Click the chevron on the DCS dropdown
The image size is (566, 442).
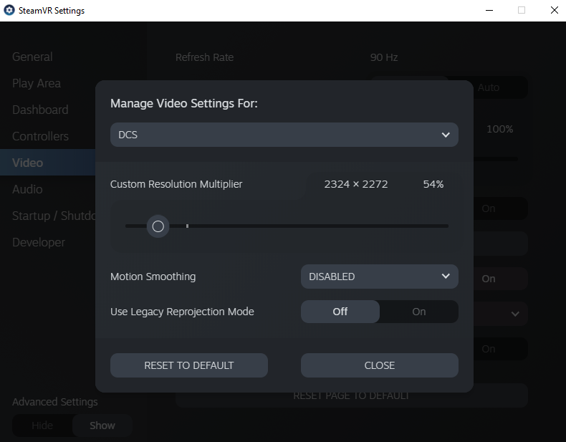click(446, 135)
